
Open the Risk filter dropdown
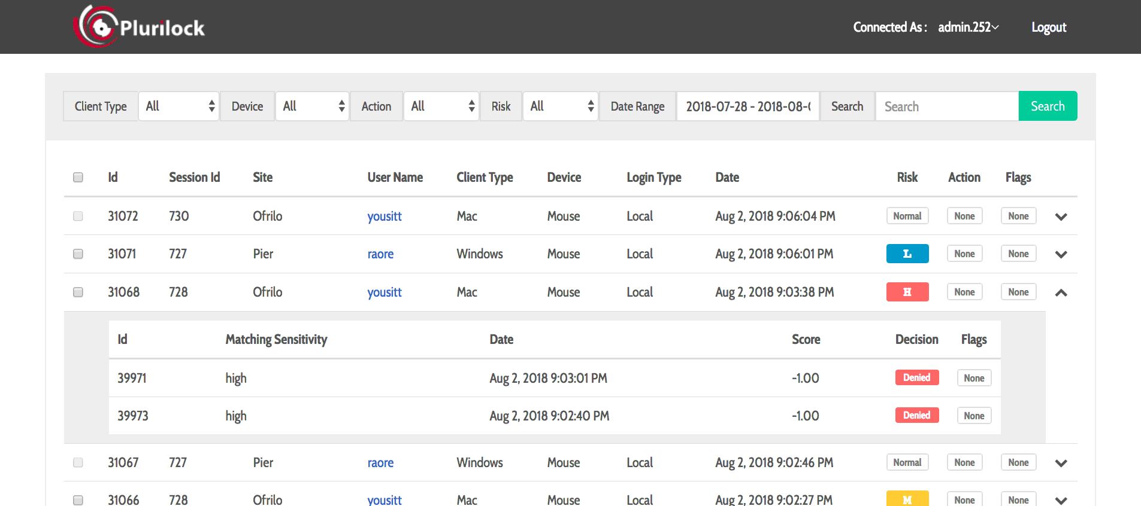[x=560, y=106]
